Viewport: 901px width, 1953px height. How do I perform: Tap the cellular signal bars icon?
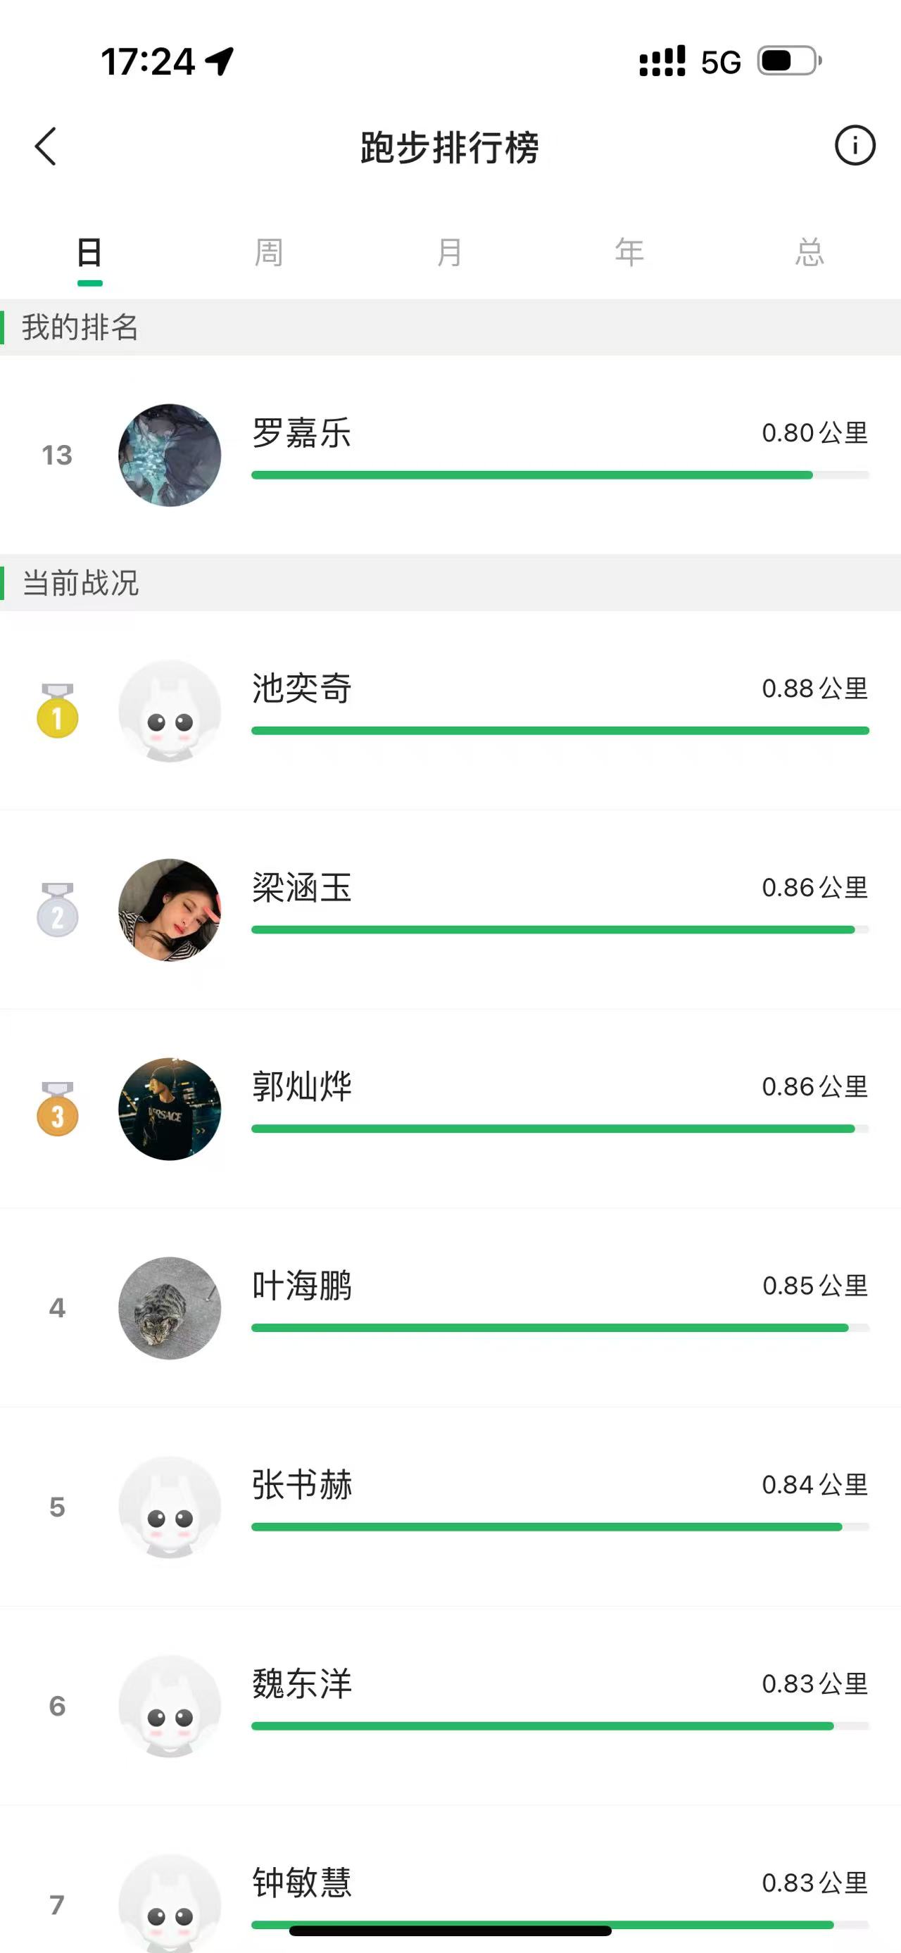[x=662, y=61]
